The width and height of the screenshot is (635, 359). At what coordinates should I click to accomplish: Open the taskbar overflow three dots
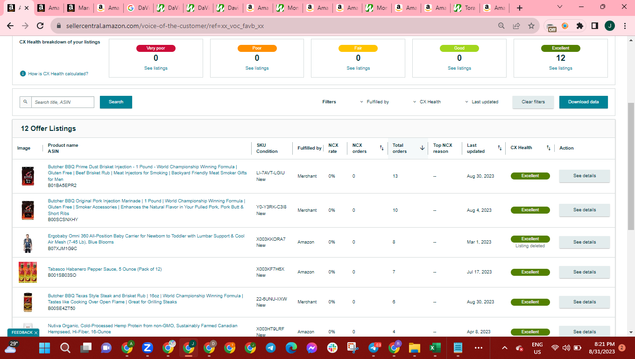click(479, 348)
